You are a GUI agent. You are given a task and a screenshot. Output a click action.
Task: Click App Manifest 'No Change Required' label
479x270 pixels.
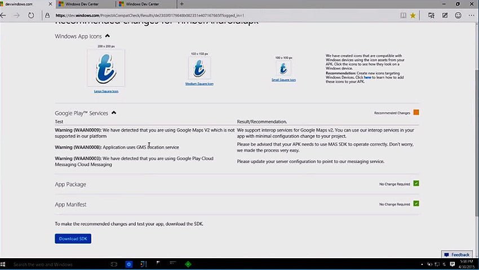tap(394, 204)
